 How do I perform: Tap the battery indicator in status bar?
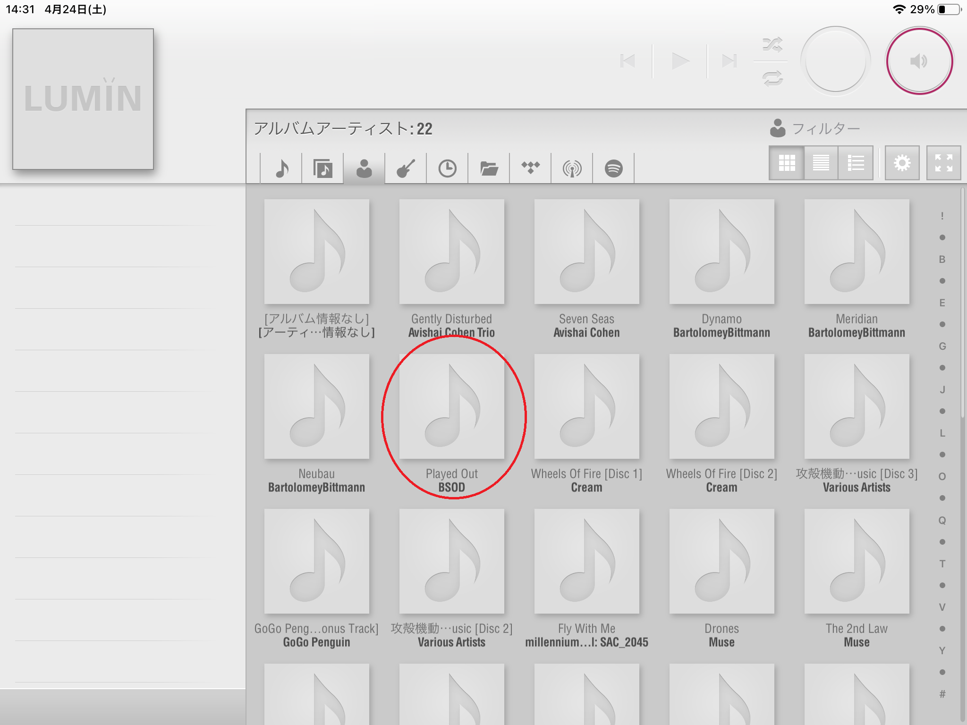coord(949,9)
